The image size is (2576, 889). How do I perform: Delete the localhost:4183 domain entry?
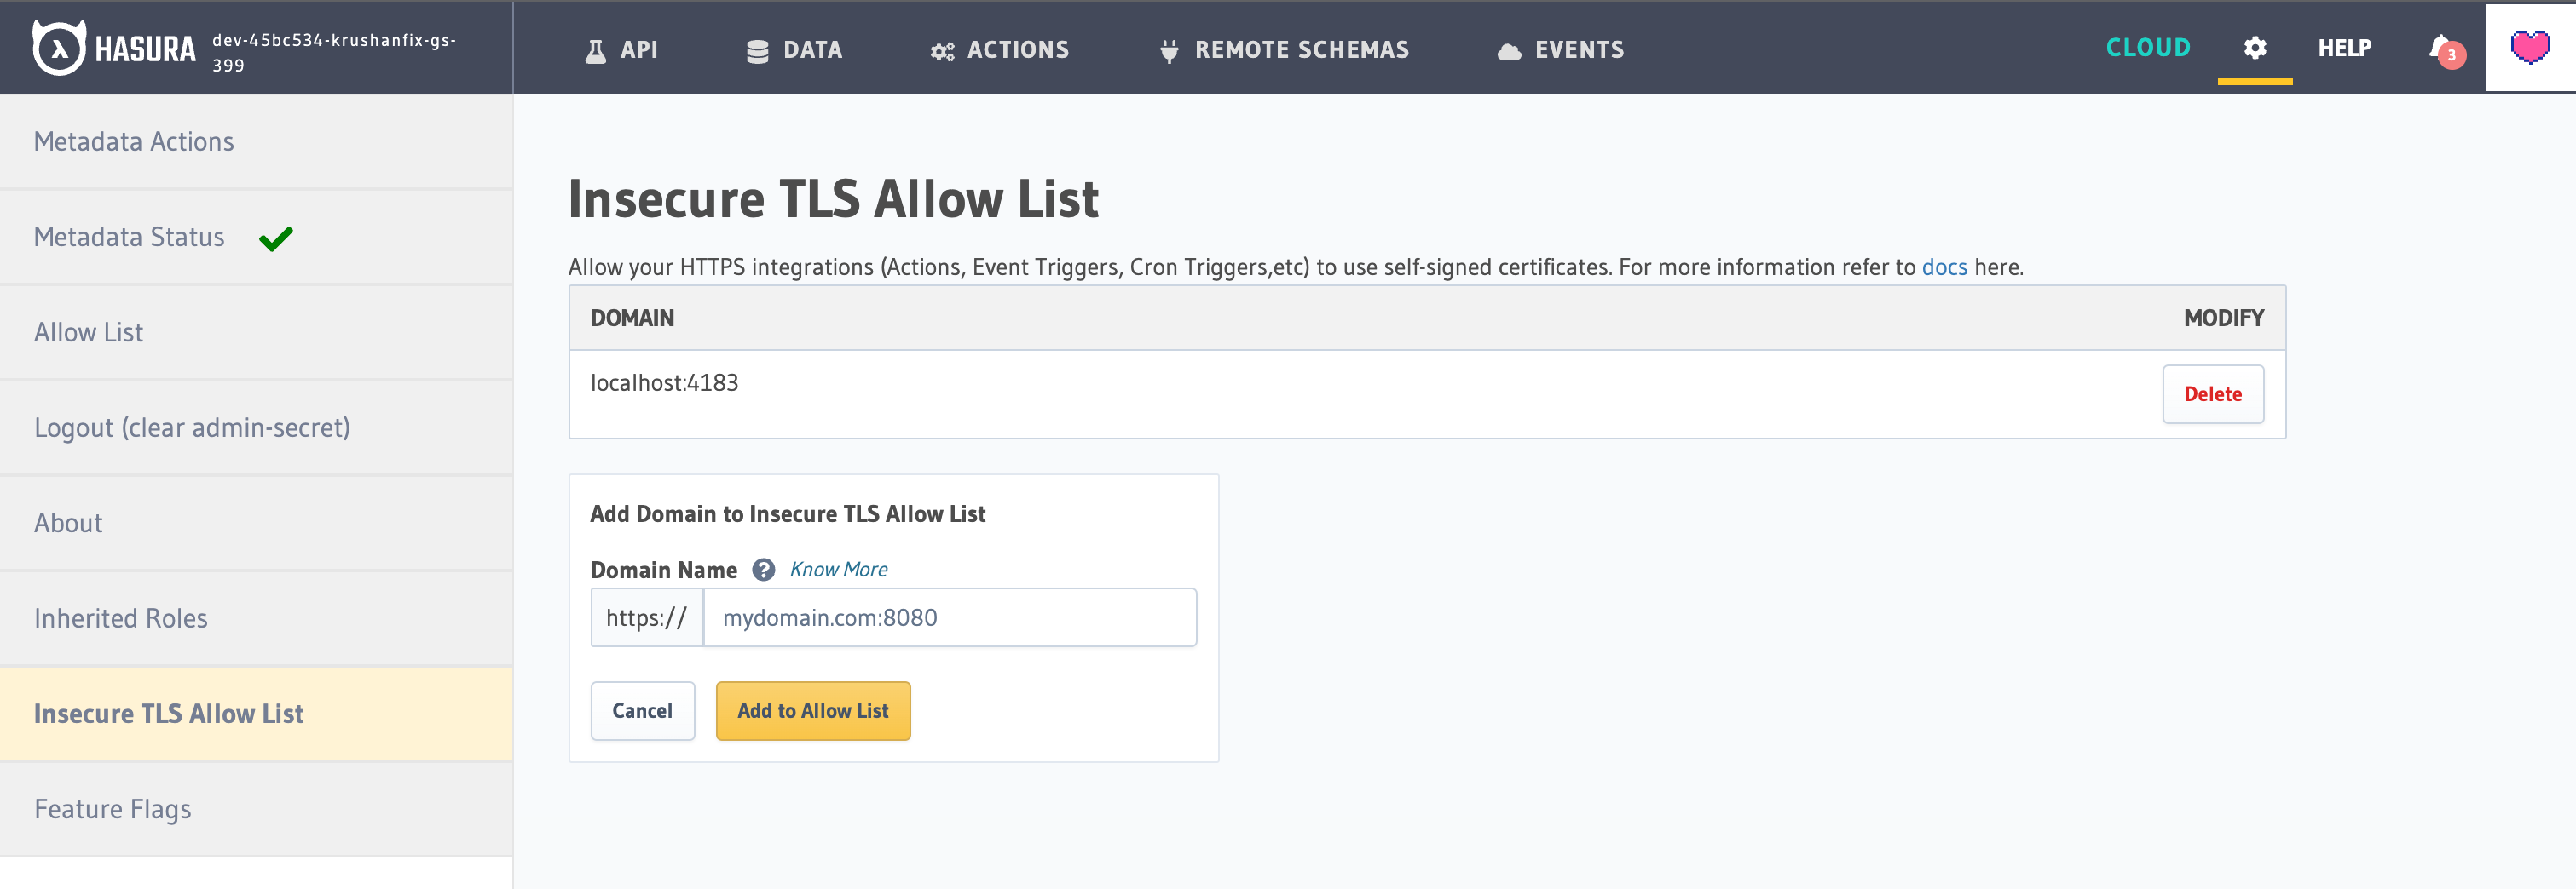pos(2213,393)
